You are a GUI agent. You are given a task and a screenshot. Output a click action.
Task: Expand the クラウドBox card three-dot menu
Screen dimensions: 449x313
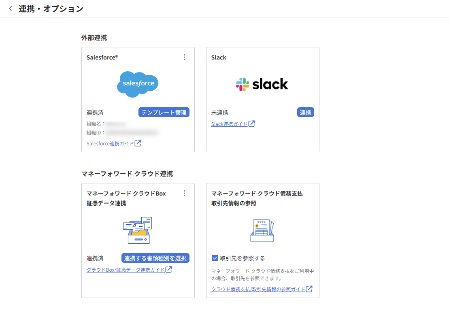tap(185, 193)
